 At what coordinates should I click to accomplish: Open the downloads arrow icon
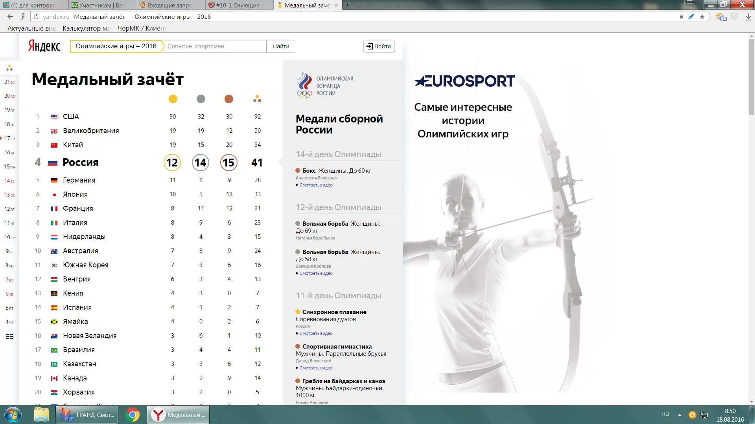748,16
